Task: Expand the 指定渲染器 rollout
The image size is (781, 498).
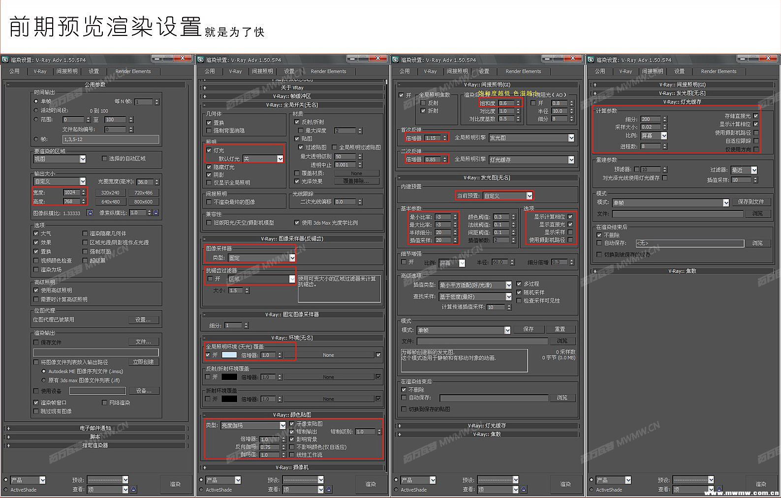Action: tap(95, 445)
